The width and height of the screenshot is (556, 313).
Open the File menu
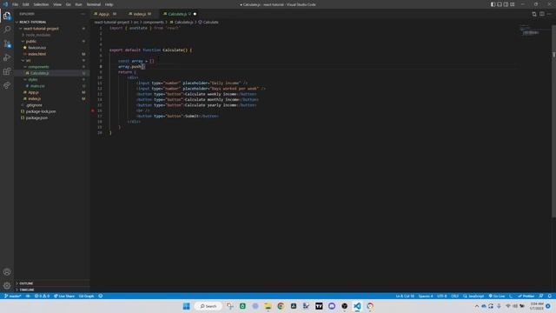(15, 4)
